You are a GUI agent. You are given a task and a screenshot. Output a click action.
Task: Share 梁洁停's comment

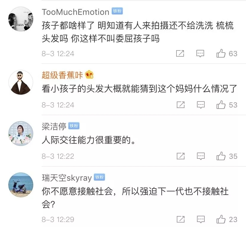point(180,156)
